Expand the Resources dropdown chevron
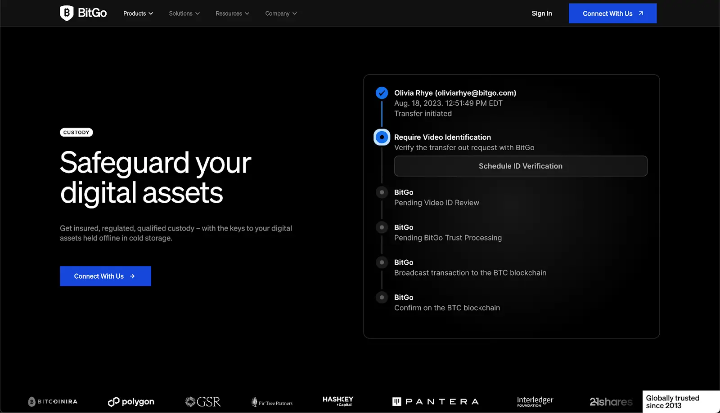720x413 pixels. 247,13
